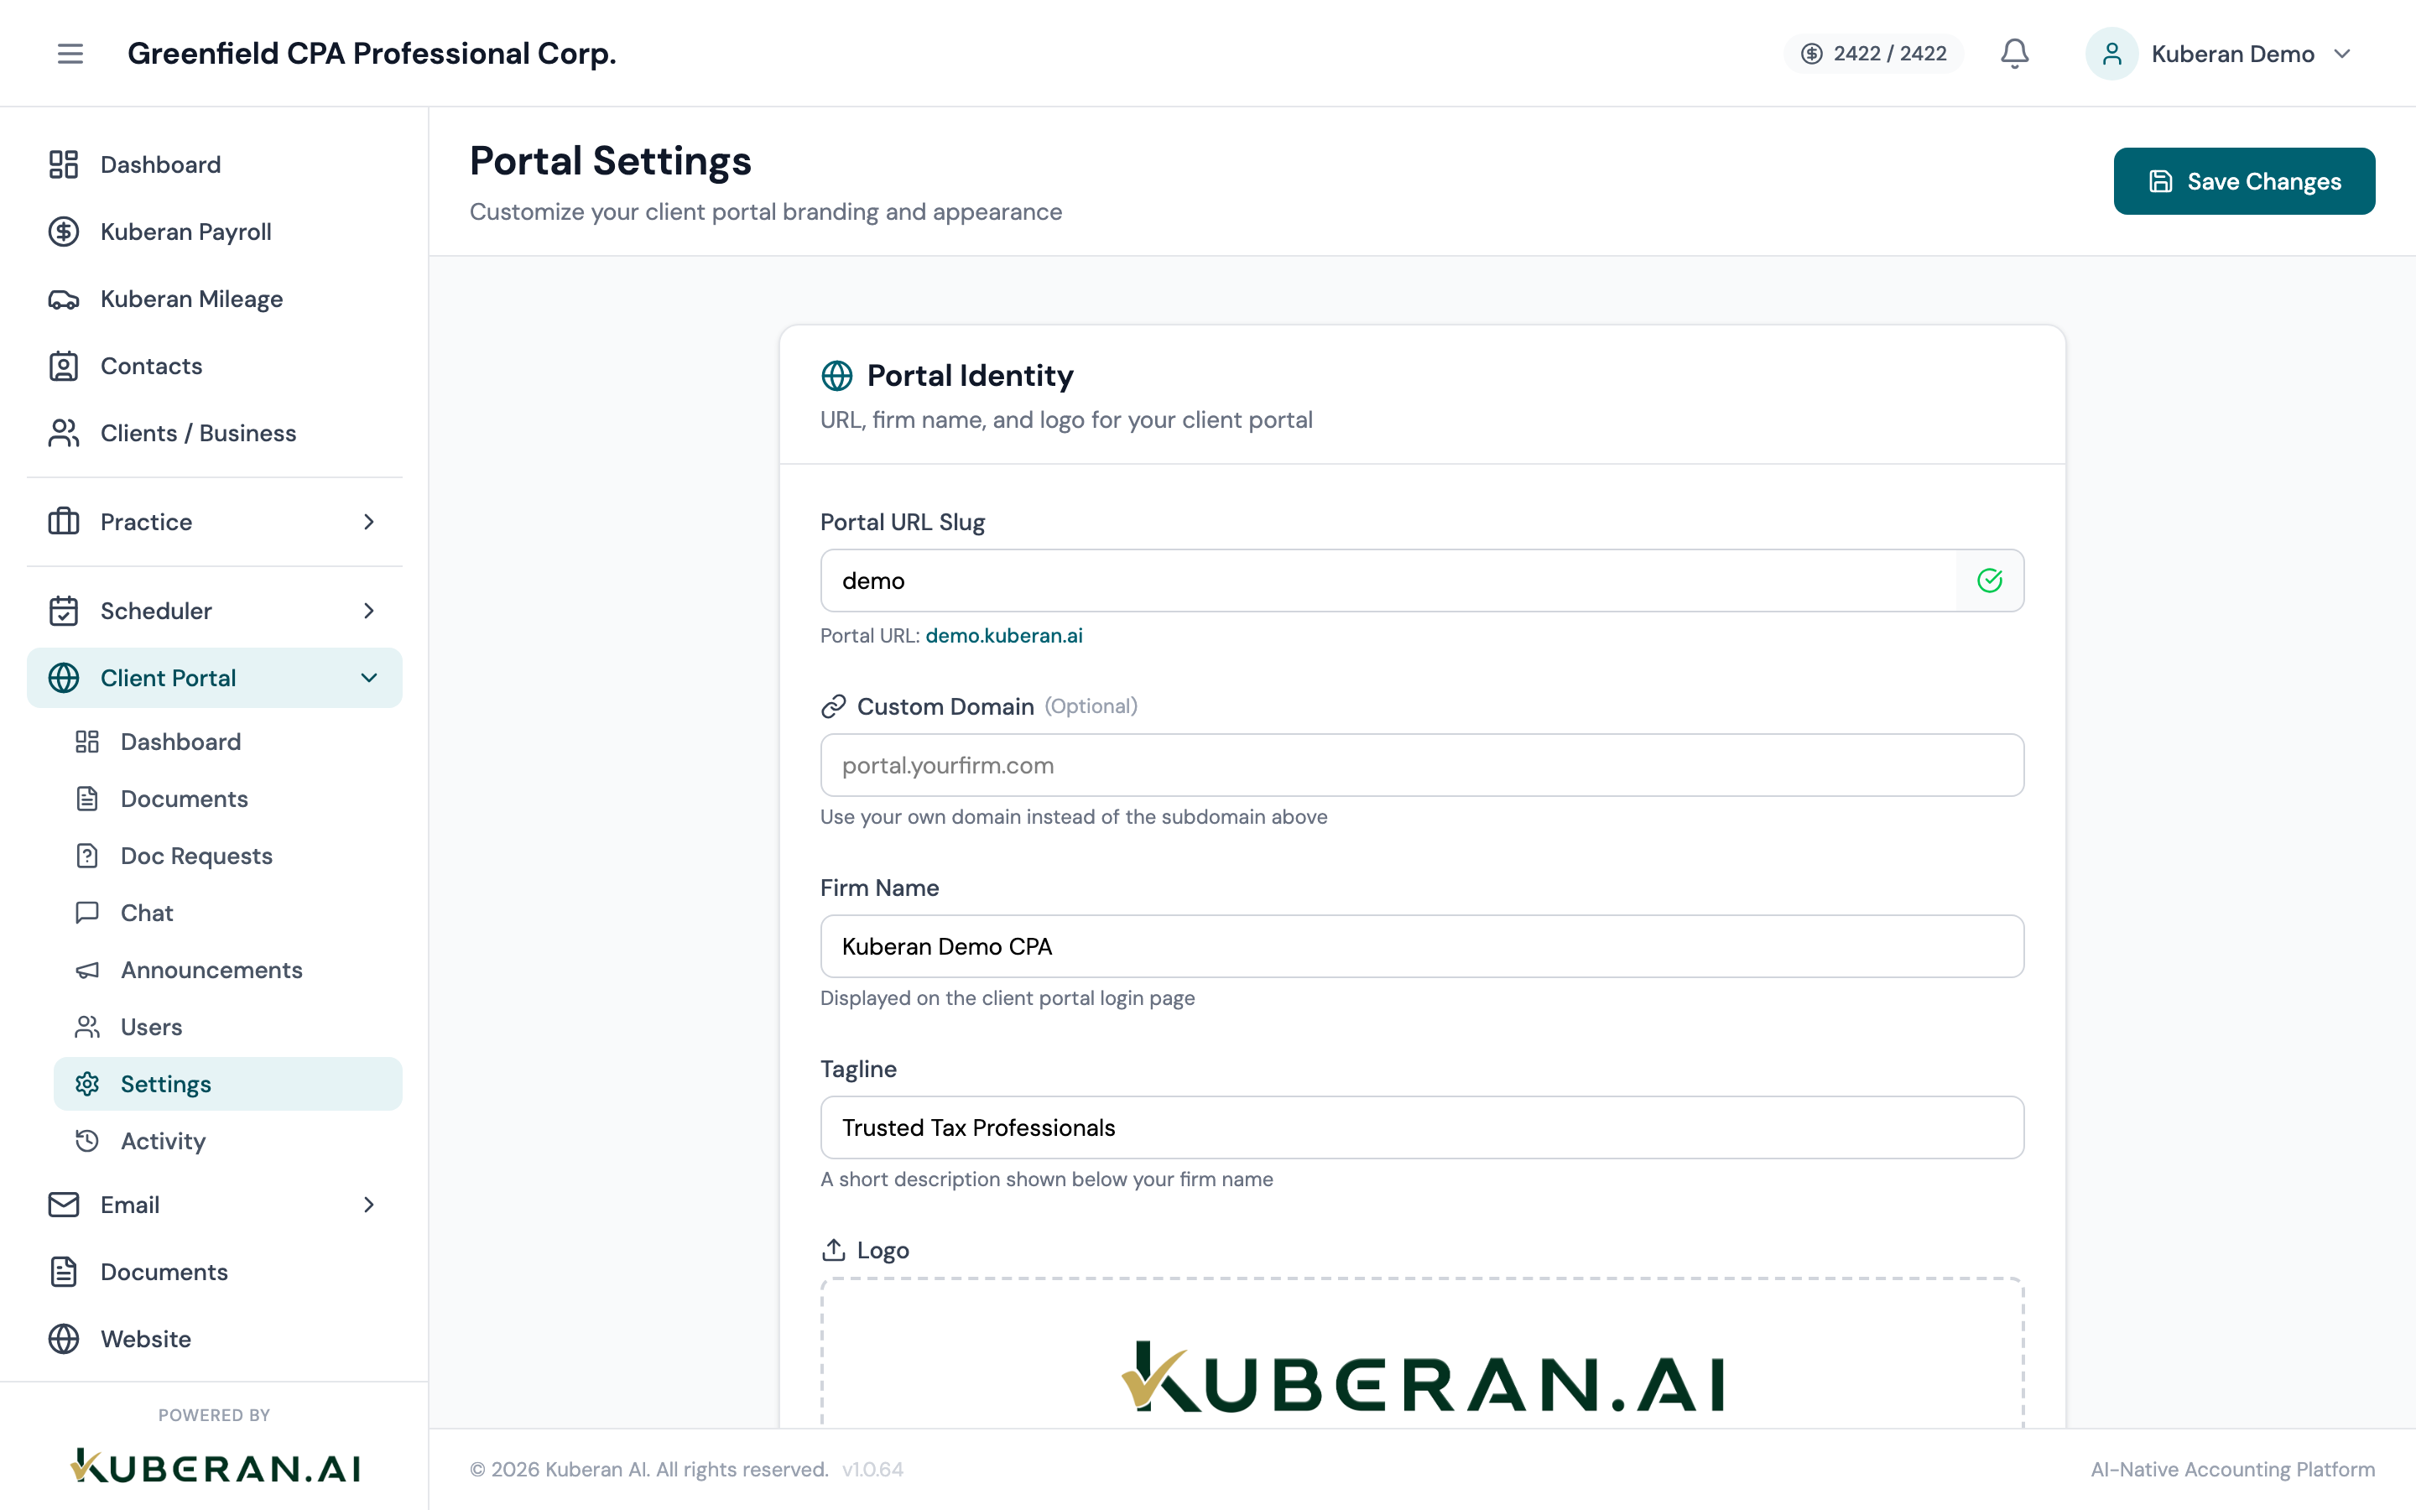Click the green slug validity checkmark
This screenshot has height=1510, width=2416.
1990,581
